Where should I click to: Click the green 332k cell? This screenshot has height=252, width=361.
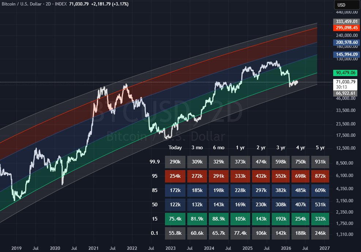pos(320,219)
